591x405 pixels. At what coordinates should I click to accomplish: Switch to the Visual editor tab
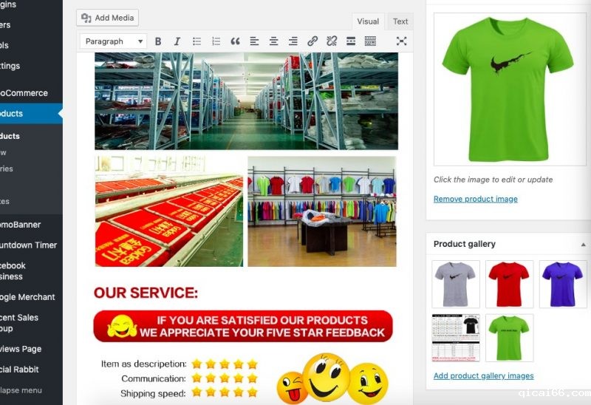368,21
